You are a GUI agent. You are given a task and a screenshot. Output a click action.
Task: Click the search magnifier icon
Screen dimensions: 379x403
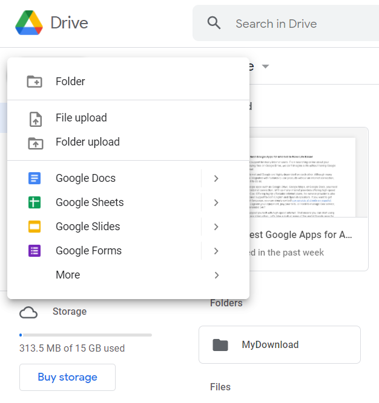click(x=214, y=24)
